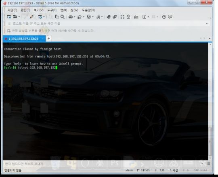218x177 pixels.
Task: Click the Help question mark icon
Action: pos(164,17)
